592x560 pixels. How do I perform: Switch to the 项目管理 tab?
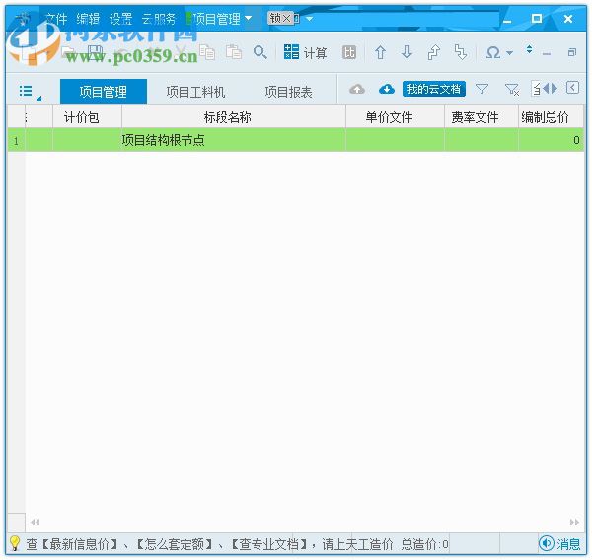coord(104,92)
